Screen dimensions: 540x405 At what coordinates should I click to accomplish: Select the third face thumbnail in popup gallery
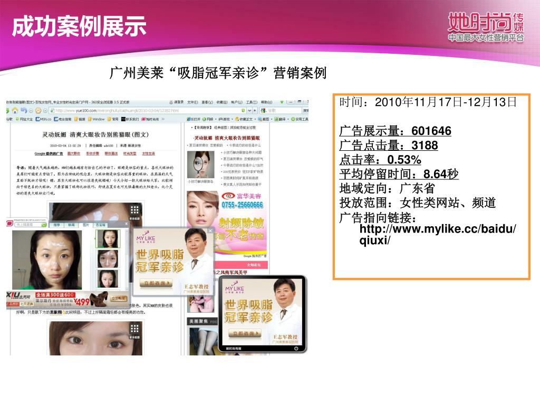tap(108, 278)
